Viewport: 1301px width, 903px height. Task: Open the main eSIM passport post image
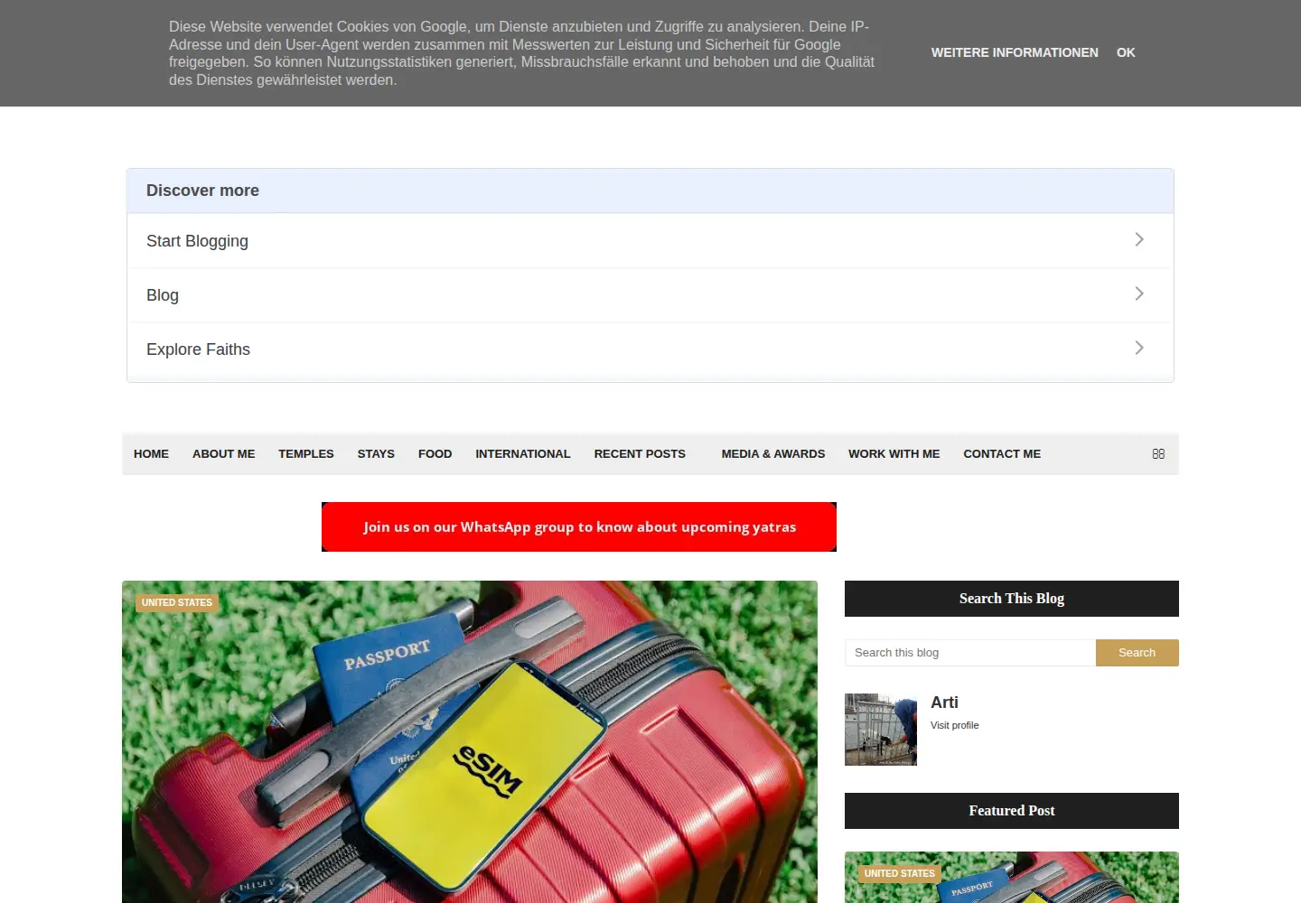click(470, 741)
